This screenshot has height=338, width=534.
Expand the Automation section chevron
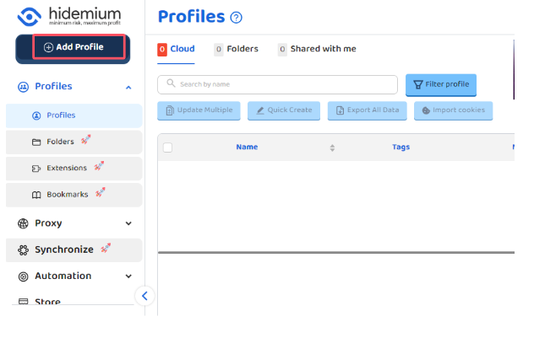pyautogui.click(x=128, y=276)
